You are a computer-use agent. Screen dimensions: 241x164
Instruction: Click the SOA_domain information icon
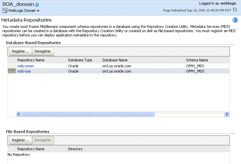coord(37,5)
